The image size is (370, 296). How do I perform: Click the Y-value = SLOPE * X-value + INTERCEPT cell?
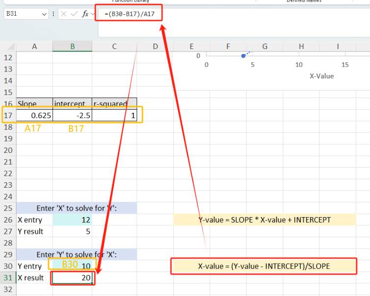point(264,220)
